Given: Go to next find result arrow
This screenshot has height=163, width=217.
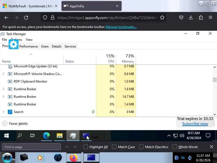Looking at the screenshot, I should point(75,147).
